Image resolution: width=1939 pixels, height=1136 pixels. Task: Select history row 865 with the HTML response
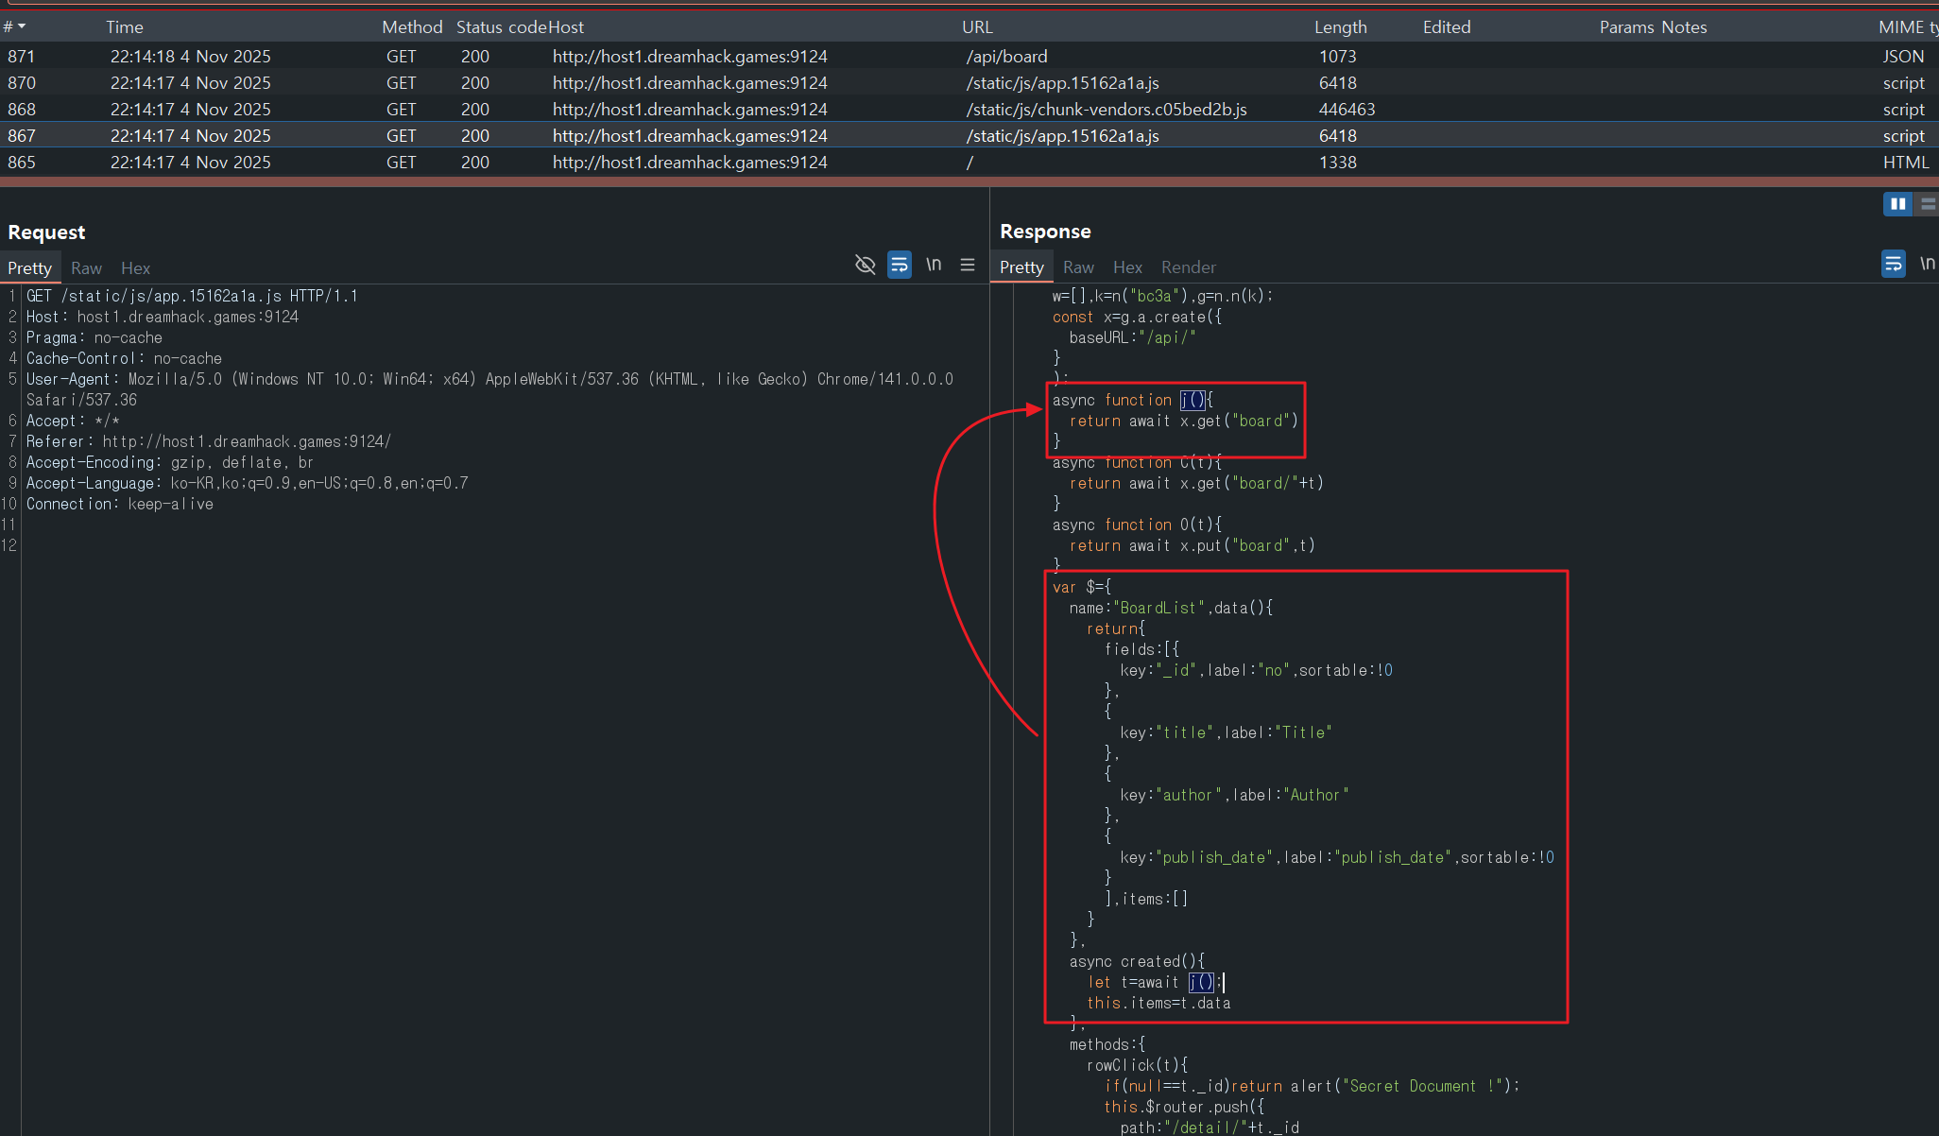pyautogui.click(x=661, y=163)
